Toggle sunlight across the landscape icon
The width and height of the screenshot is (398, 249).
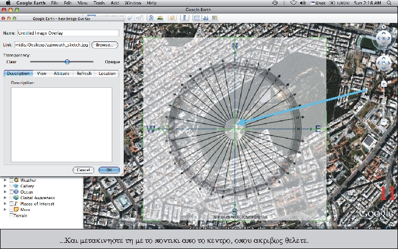click(160, 18)
